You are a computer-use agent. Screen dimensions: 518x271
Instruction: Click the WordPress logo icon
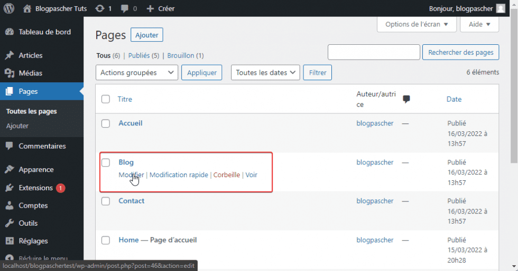pyautogui.click(x=9, y=8)
